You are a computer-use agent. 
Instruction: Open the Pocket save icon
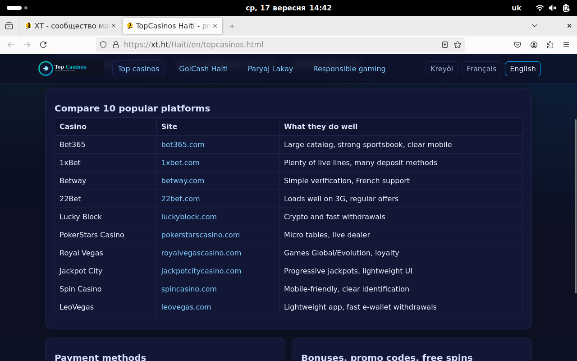point(517,45)
